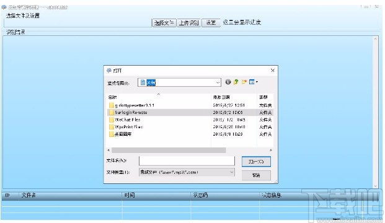
Task: Click the Open button in the dialog
Action: point(256,162)
